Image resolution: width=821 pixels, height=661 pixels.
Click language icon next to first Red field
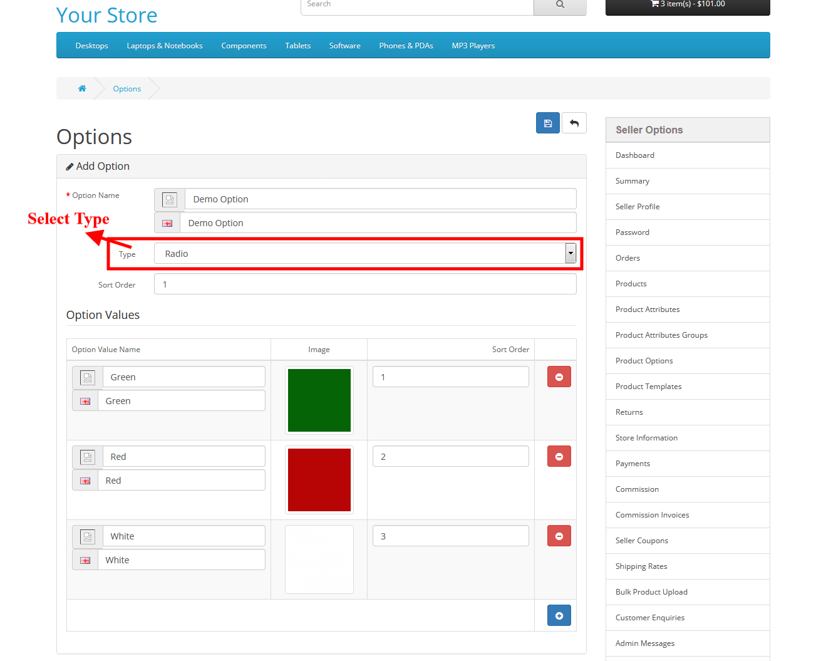(88, 457)
